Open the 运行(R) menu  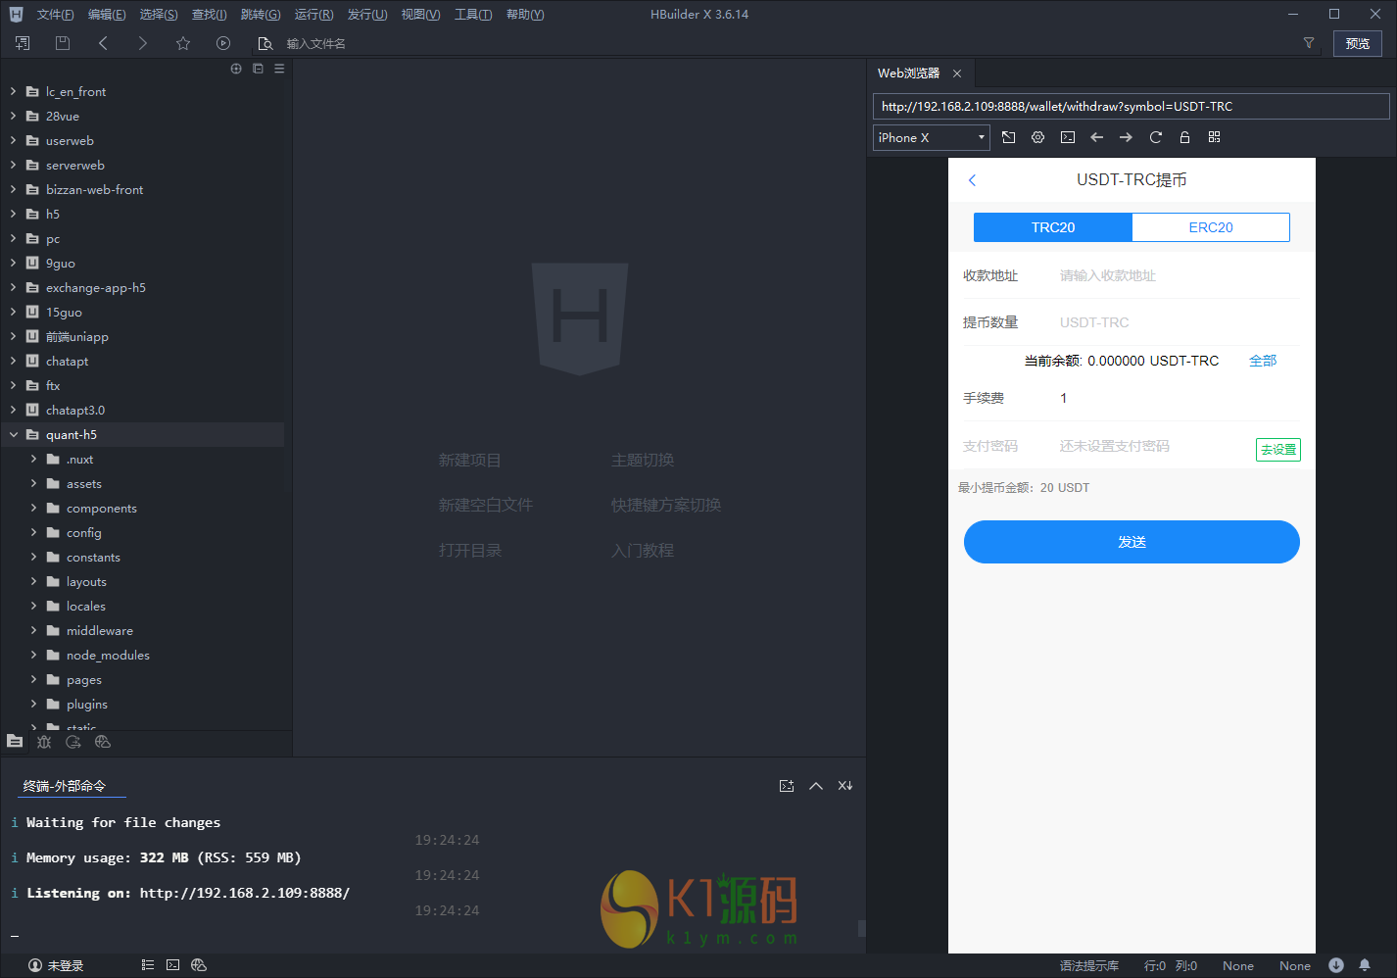click(313, 15)
